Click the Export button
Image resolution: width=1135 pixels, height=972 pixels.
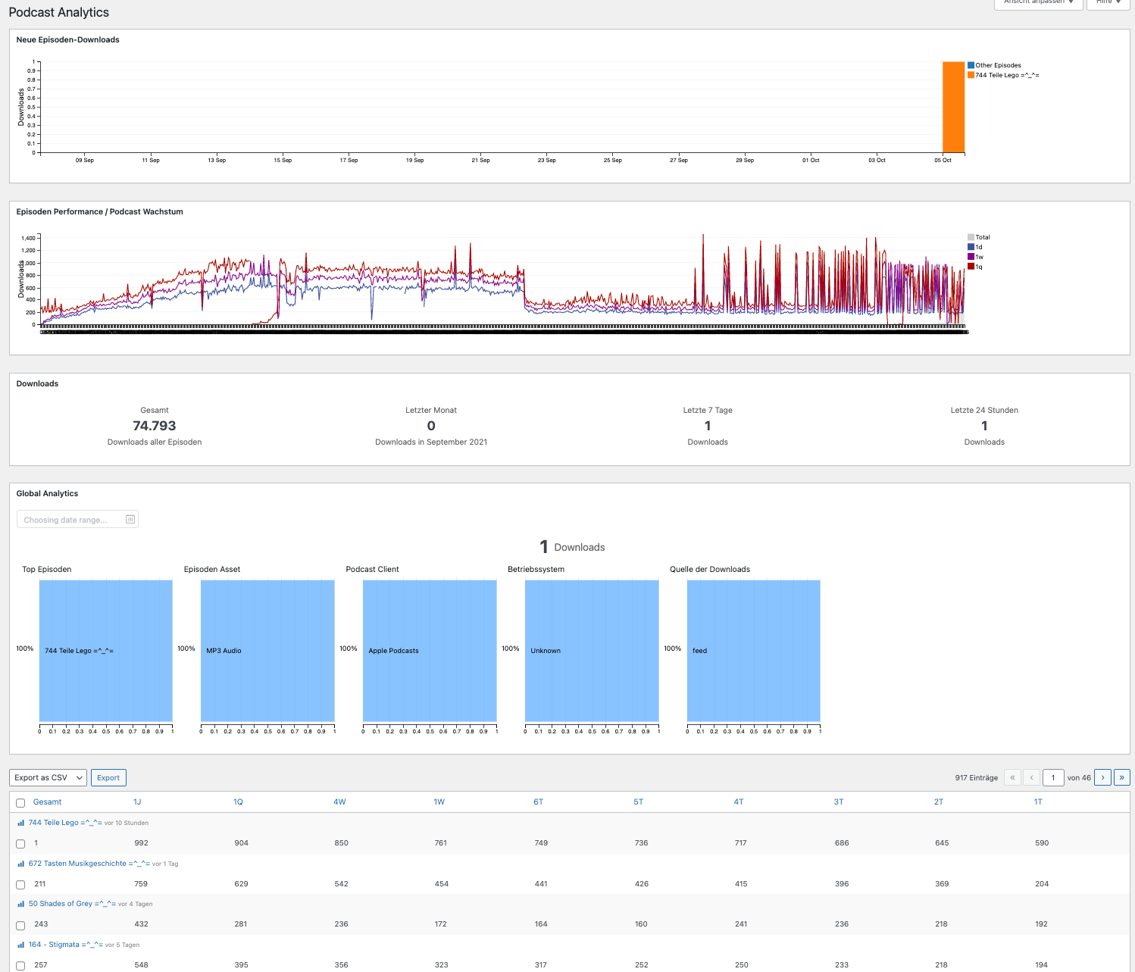(108, 777)
